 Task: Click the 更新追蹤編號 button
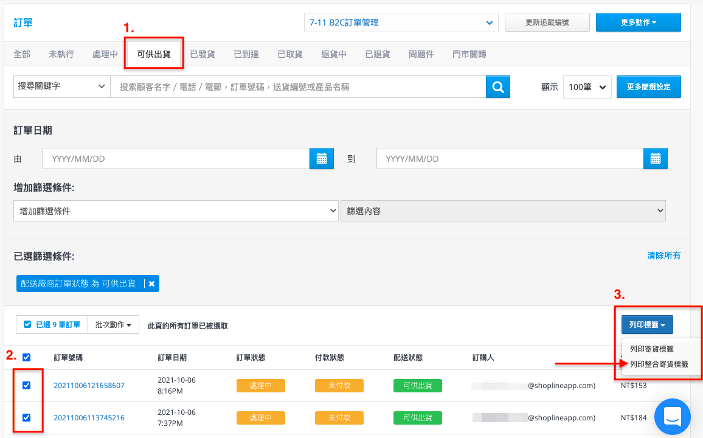547,23
